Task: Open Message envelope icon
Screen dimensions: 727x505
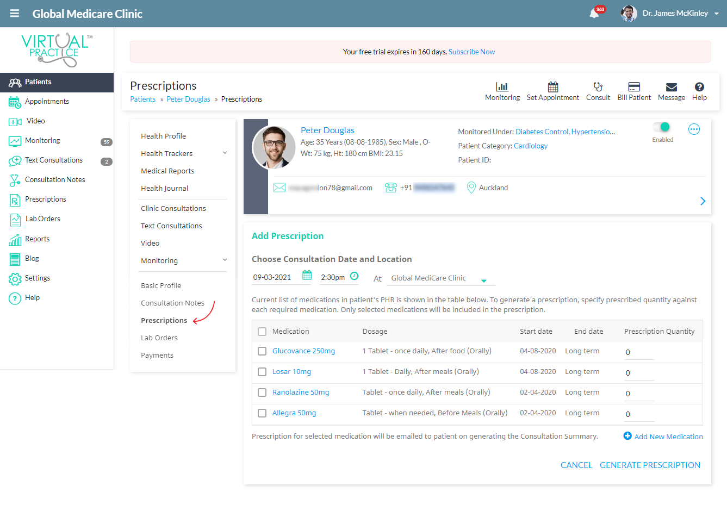Action: (672, 87)
